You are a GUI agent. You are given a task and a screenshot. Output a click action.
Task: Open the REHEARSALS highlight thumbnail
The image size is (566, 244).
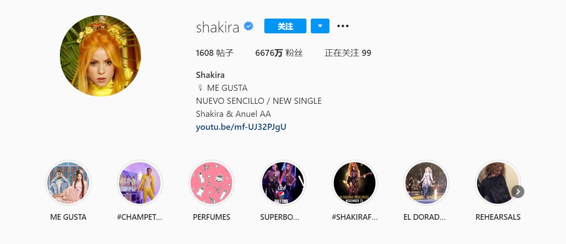tap(498, 183)
